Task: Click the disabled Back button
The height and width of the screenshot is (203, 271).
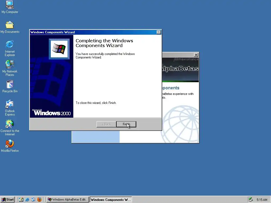Action: (x=106, y=124)
